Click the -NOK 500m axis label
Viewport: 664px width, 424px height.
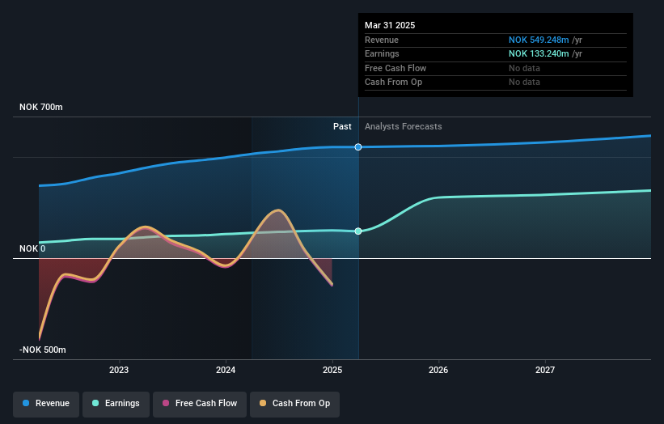coord(42,350)
